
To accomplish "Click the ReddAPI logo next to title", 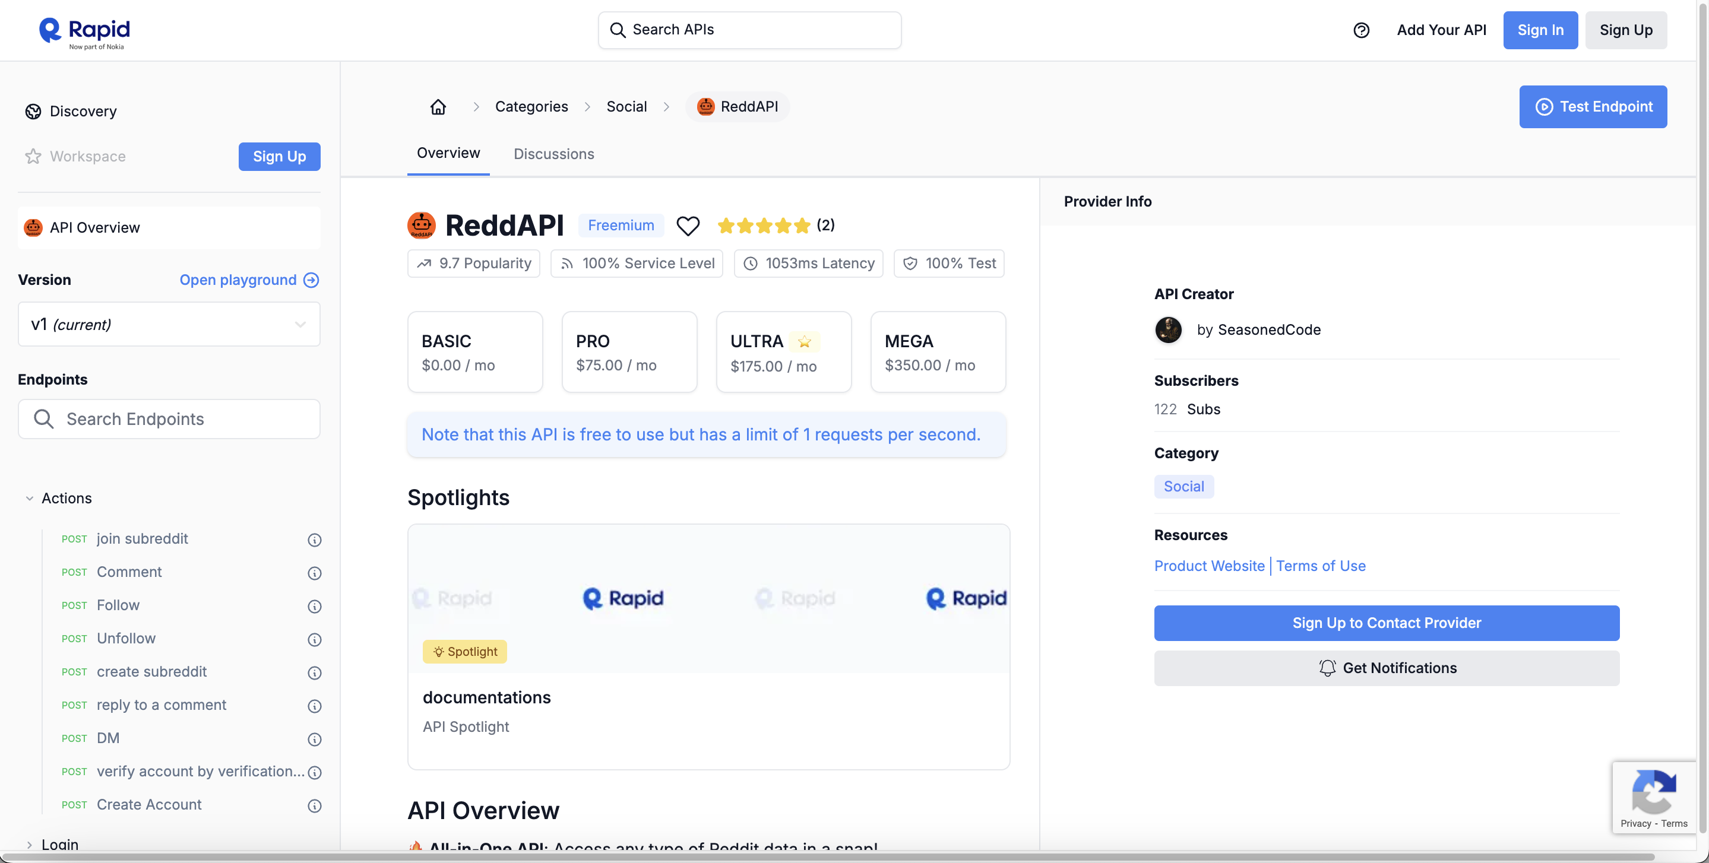I will [x=421, y=226].
